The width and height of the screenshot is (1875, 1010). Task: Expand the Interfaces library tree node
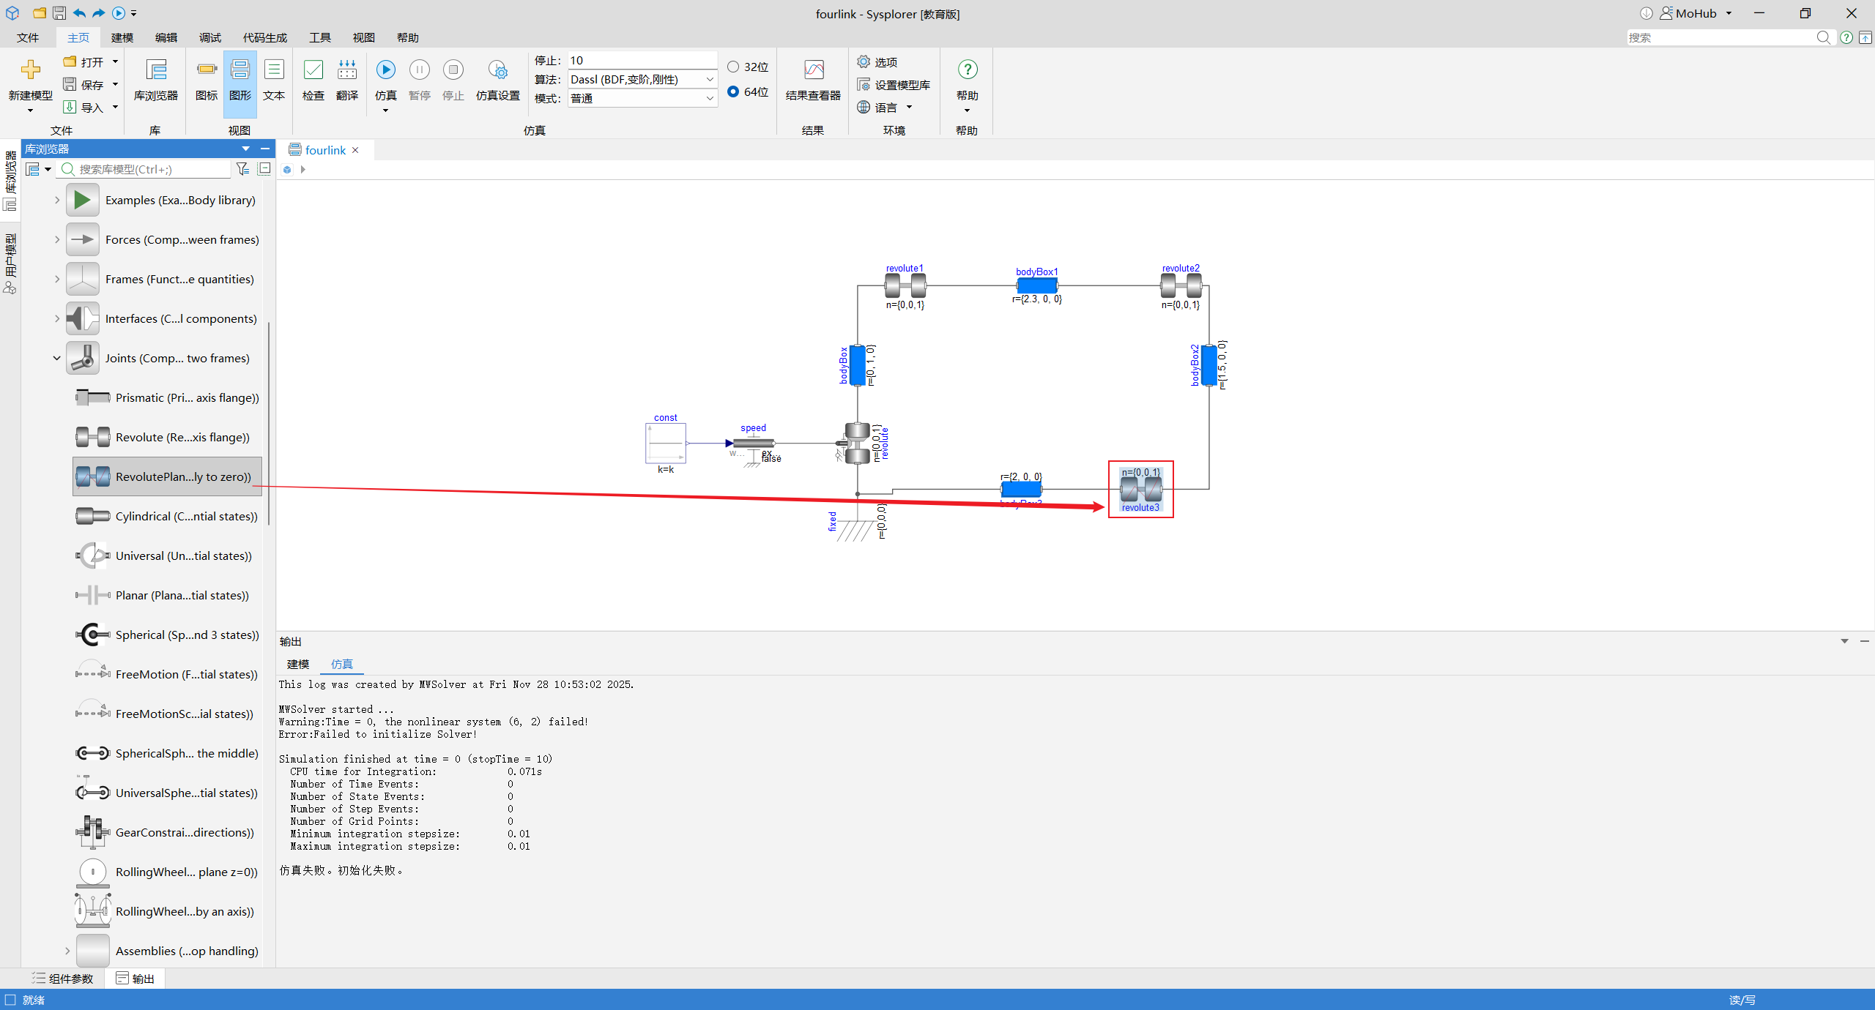click(57, 318)
